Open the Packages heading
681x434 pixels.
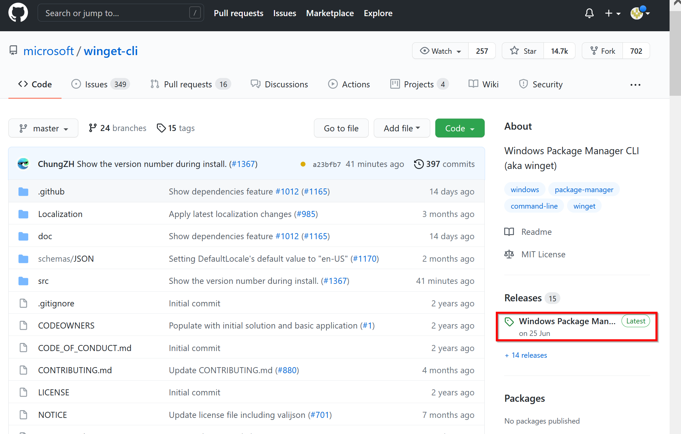point(525,398)
